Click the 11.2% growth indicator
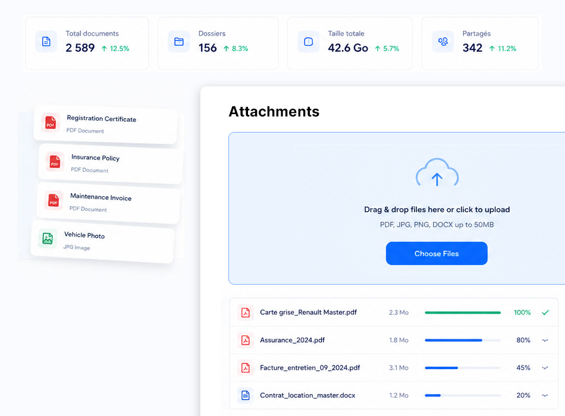The image size is (565, 416). tap(503, 49)
